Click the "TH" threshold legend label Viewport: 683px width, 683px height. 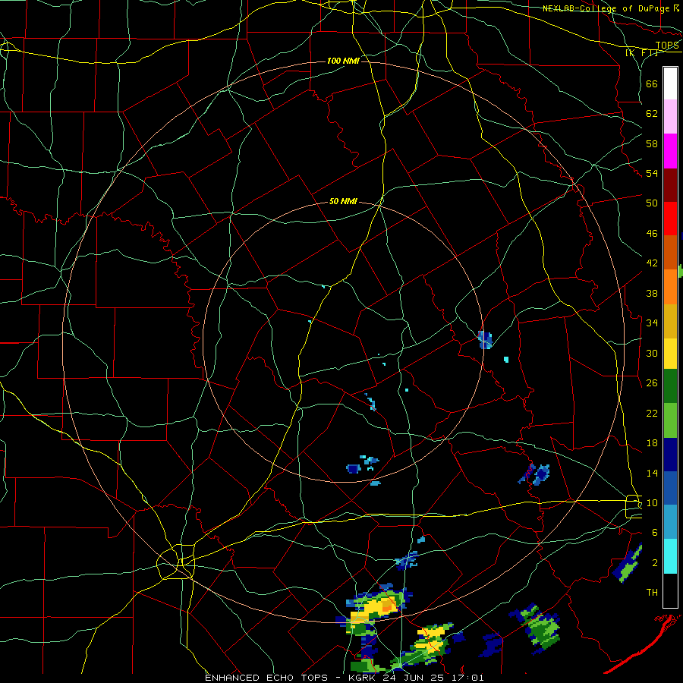tap(652, 593)
